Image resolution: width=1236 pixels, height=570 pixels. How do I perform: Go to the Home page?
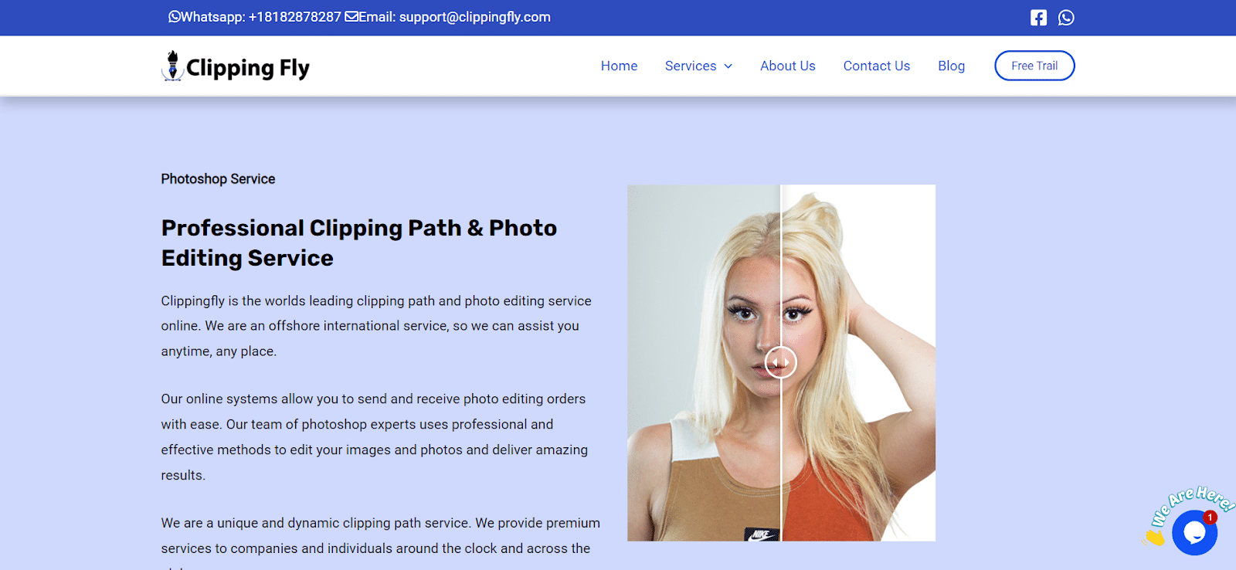tap(619, 66)
